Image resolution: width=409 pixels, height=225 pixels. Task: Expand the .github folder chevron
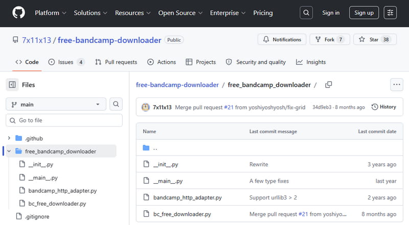pyautogui.click(x=9, y=138)
